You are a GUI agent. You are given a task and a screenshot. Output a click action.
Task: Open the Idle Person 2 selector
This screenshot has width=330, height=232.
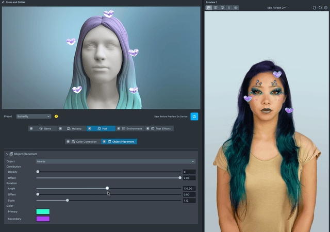coord(277,8)
